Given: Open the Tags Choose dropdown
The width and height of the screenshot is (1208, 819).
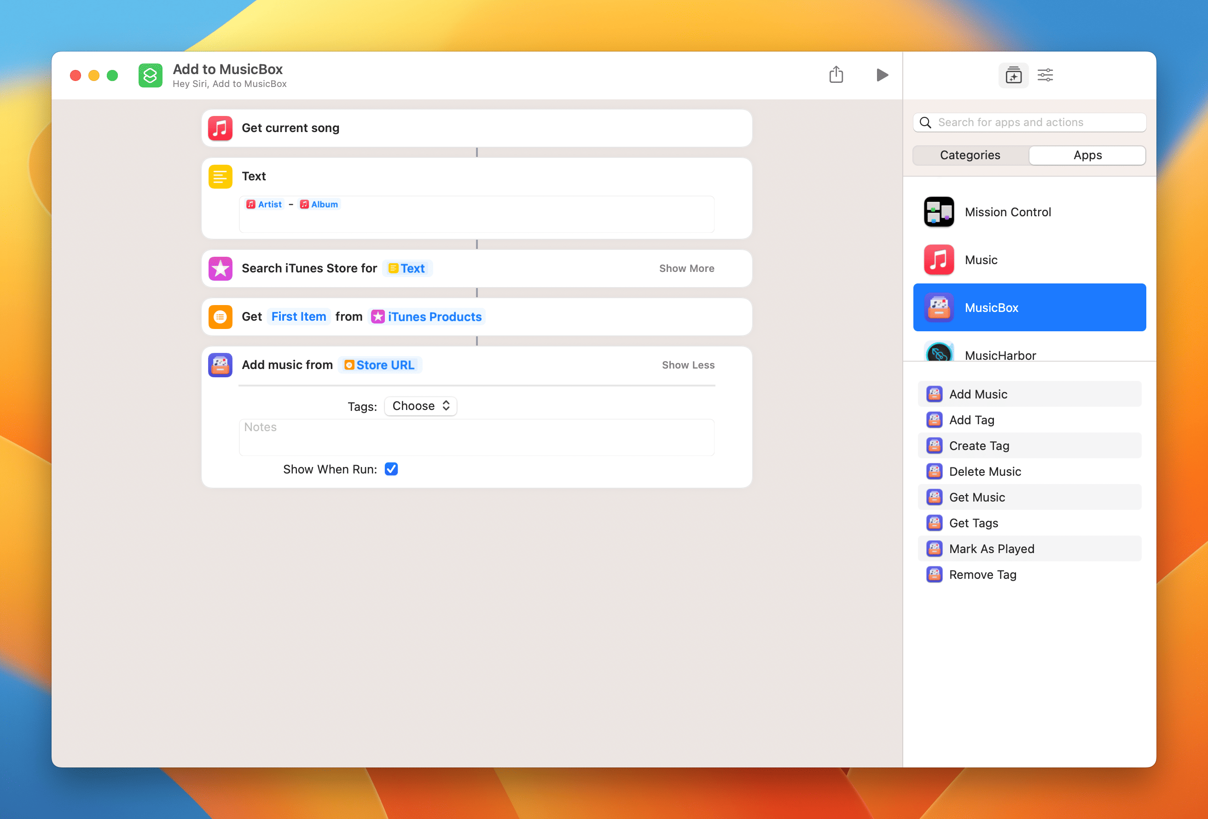Looking at the screenshot, I should tap(420, 406).
